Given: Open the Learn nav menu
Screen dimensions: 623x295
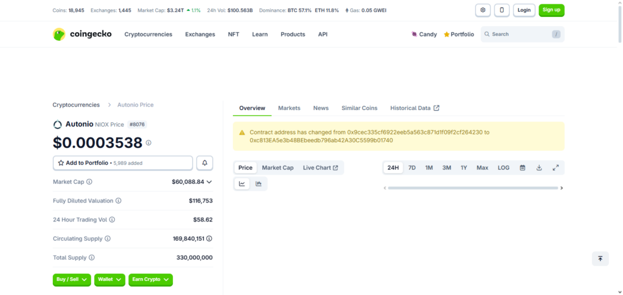Looking at the screenshot, I should coord(260,34).
